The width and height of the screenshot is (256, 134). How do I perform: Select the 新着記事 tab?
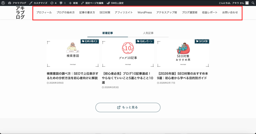[107, 33]
